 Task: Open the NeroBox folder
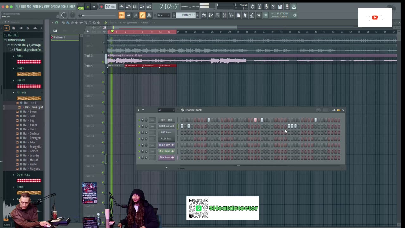click(13, 35)
